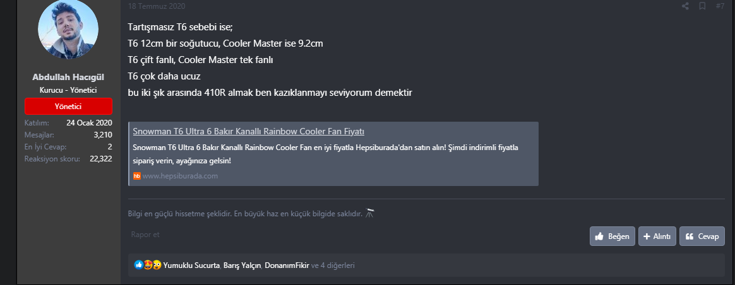Click the thumbs-up like reaction emoji
The image size is (735, 285).
[139, 265]
